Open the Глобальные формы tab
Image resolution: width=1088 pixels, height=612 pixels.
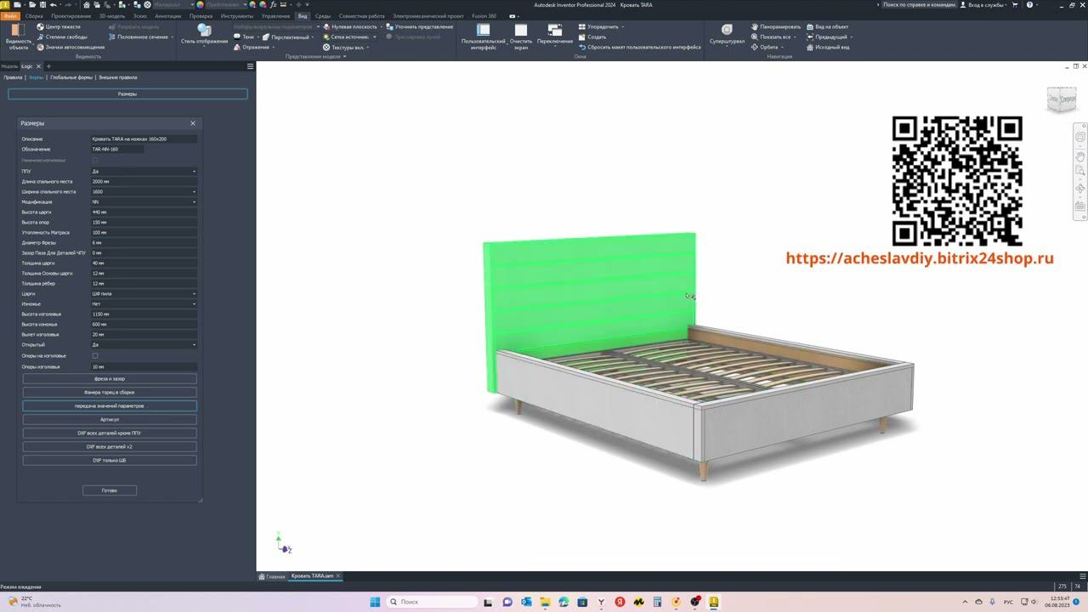pyautogui.click(x=71, y=77)
